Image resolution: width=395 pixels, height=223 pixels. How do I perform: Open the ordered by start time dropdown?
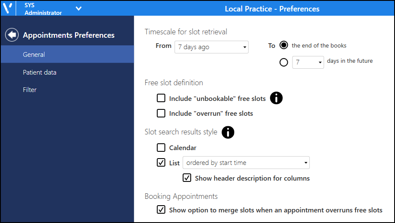coord(246,163)
